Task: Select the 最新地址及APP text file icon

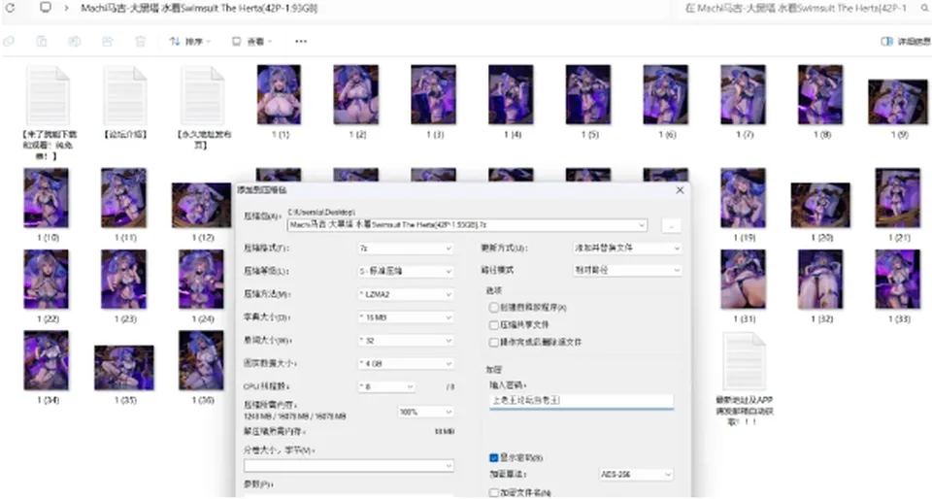Action: pos(745,361)
